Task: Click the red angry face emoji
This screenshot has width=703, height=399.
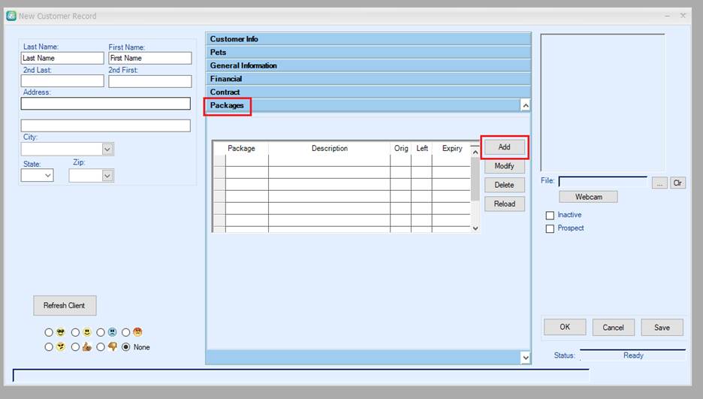Action: point(137,332)
